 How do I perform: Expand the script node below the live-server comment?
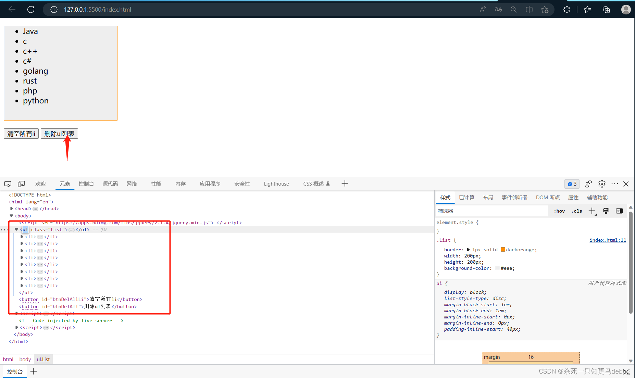(x=17, y=327)
